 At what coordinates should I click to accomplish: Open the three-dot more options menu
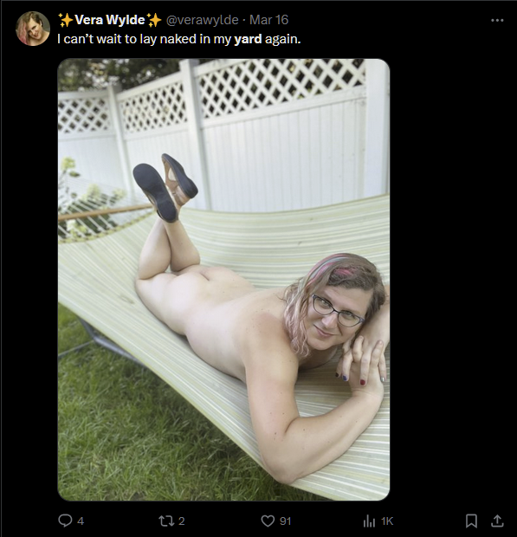pos(497,21)
